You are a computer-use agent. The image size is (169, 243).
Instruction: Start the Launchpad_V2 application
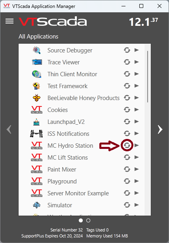coord(137,121)
